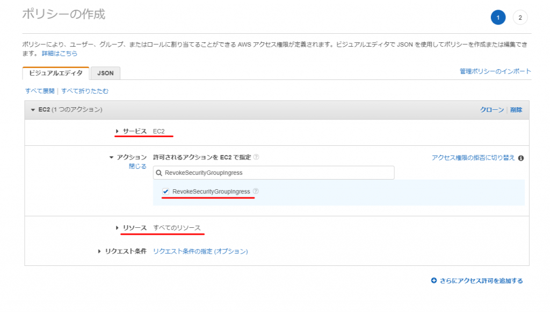The height and width of the screenshot is (312, 550).
Task: Click 削除 to remove the EC2 statement
Action: pyautogui.click(x=516, y=110)
